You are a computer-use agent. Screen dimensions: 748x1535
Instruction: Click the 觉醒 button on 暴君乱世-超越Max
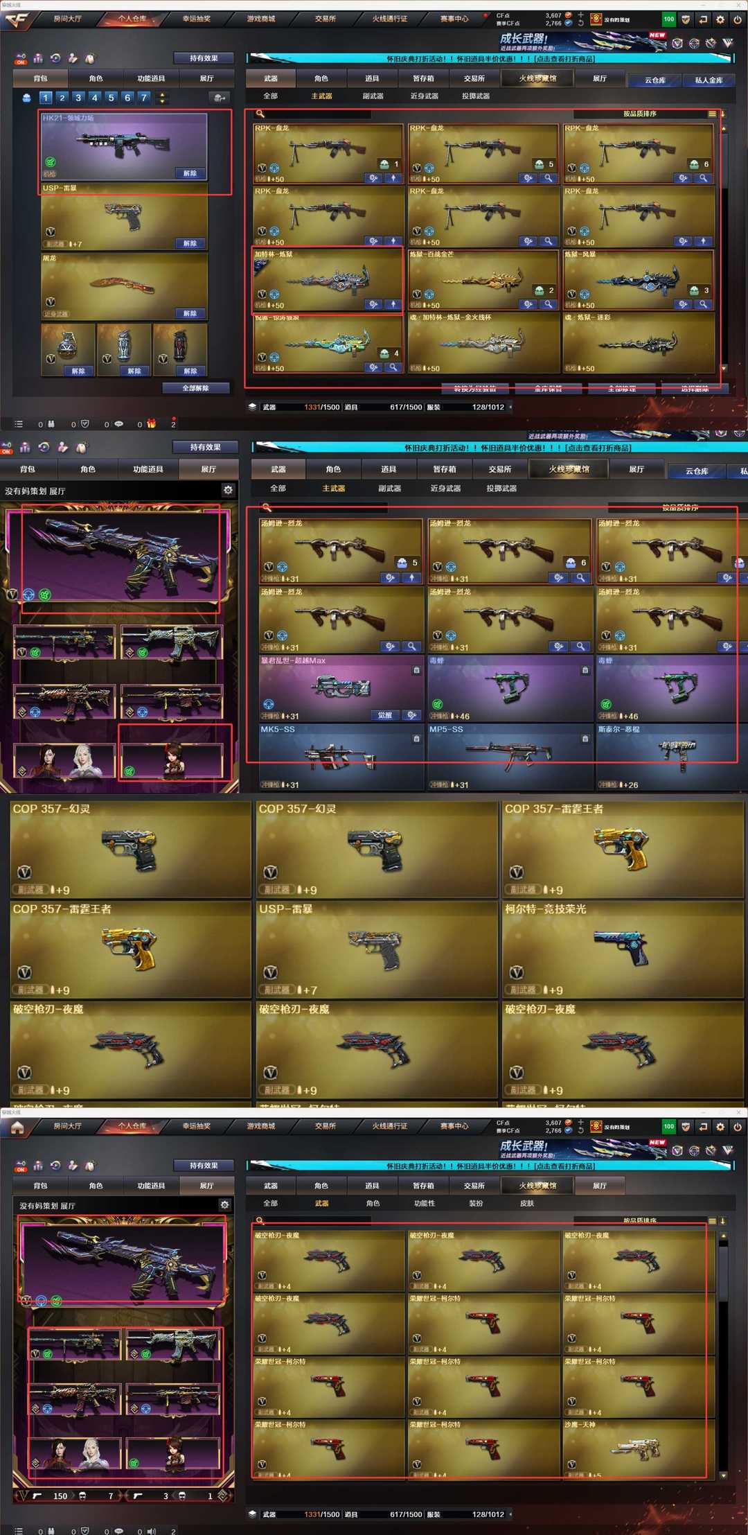tap(385, 715)
